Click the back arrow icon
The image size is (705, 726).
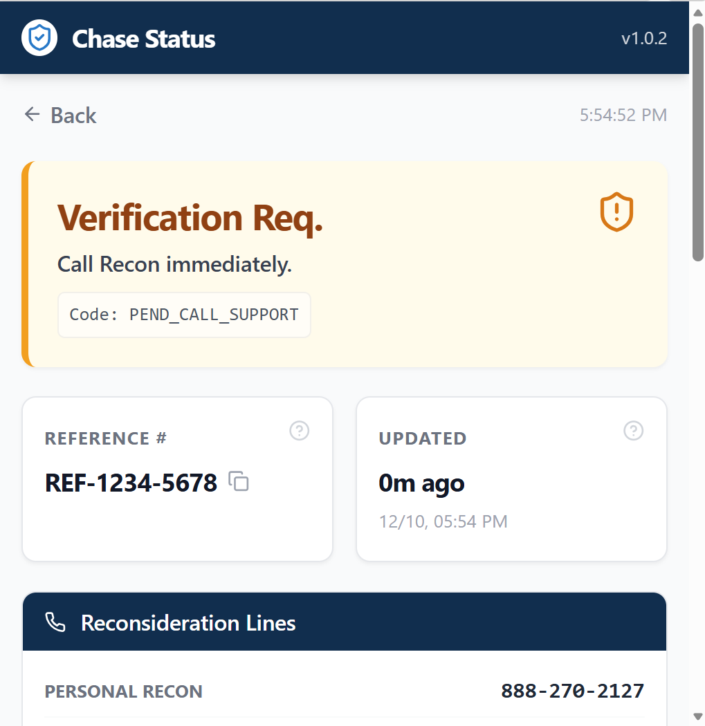pos(32,115)
